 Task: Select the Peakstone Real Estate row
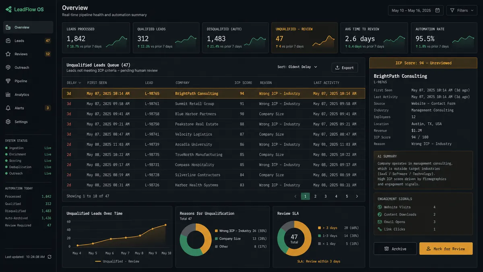(x=213, y=124)
